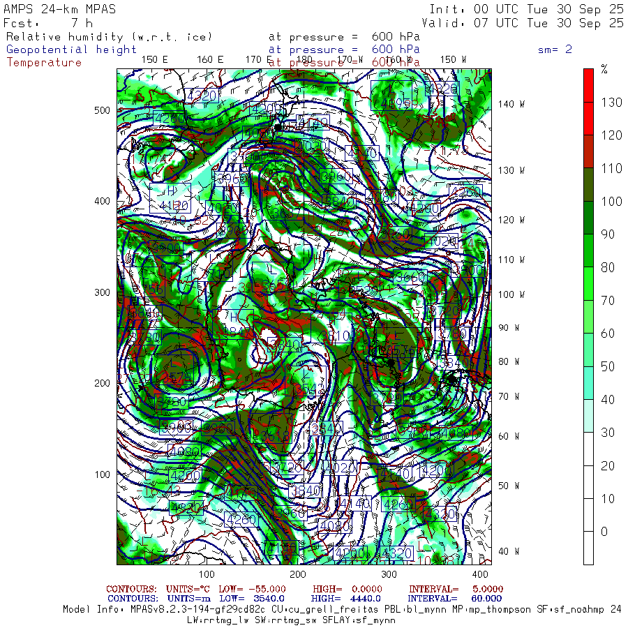Click the bottom horizontal axis tick label '300'
Image resolution: width=628 pixels, height=628 pixels.
click(389, 574)
